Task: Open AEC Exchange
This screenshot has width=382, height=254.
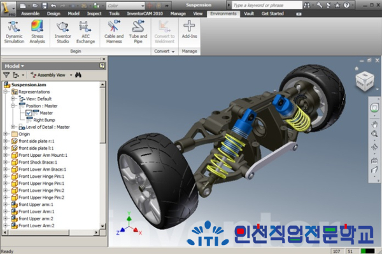Action: click(85, 32)
